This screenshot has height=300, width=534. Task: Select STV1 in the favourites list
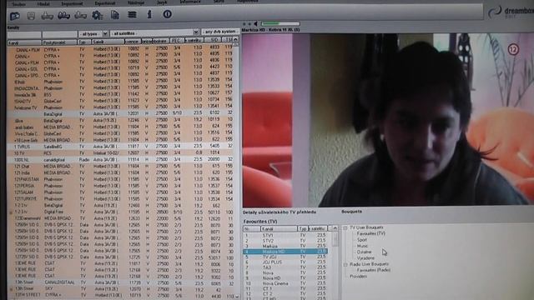click(285, 235)
